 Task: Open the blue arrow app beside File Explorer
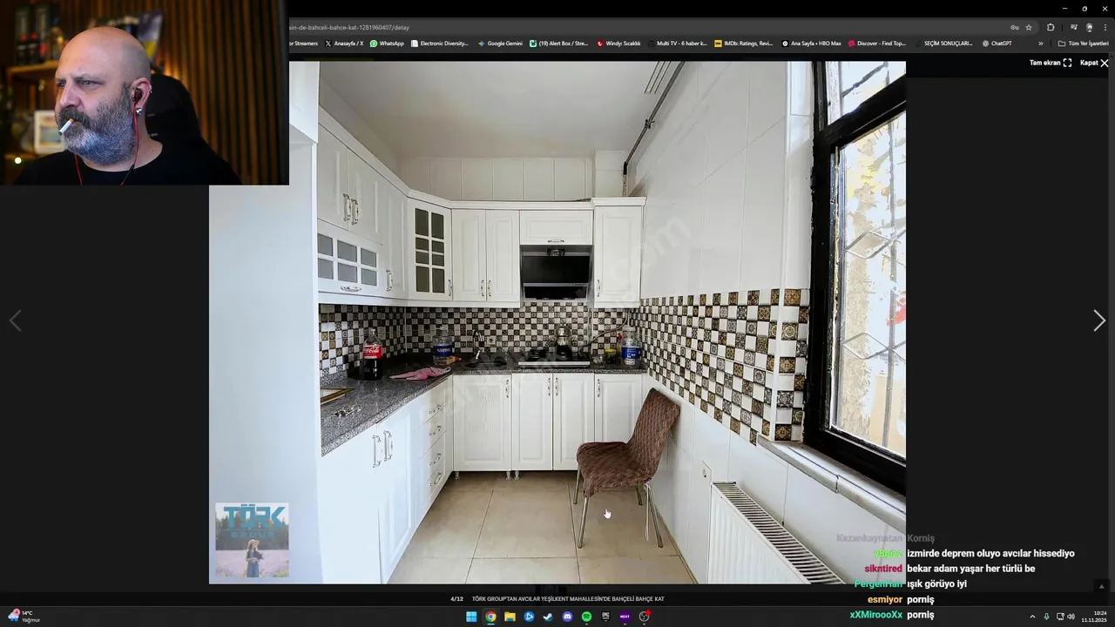[529, 617]
